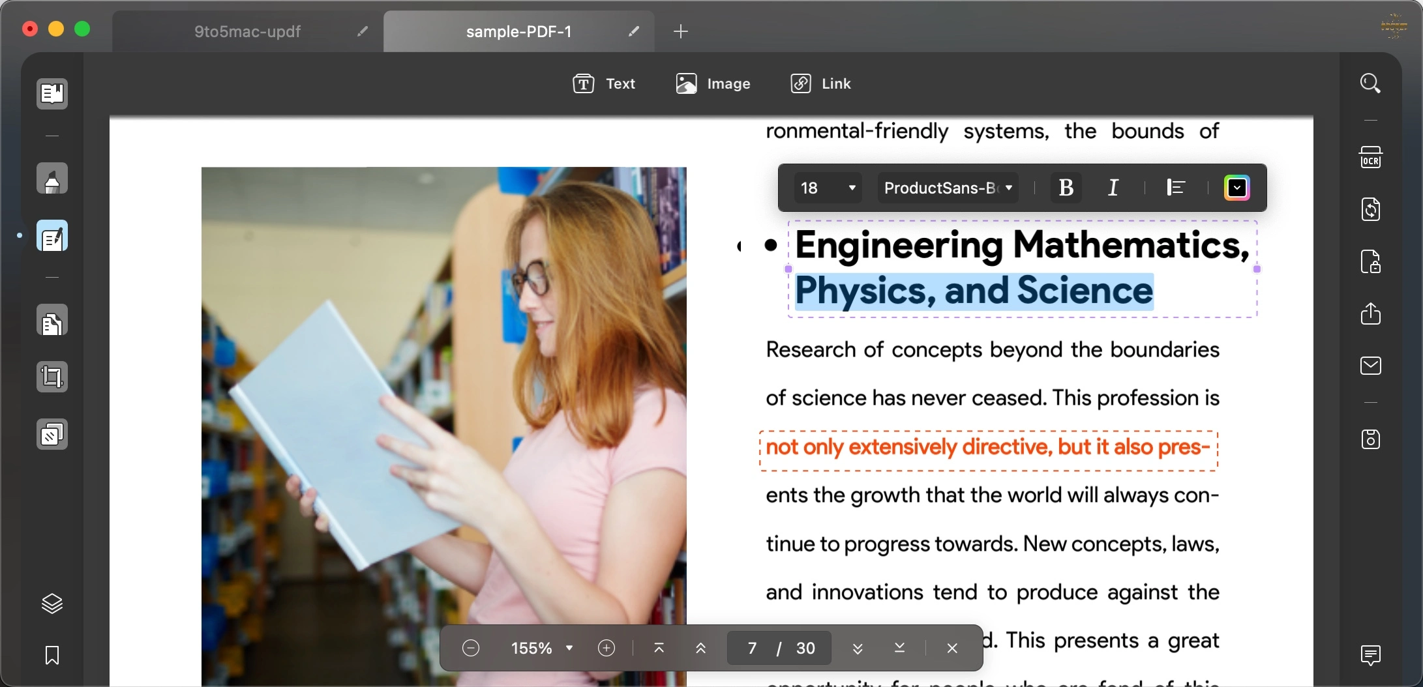Open the Organize Pages tool
This screenshot has width=1423, height=687.
[x=52, y=321]
